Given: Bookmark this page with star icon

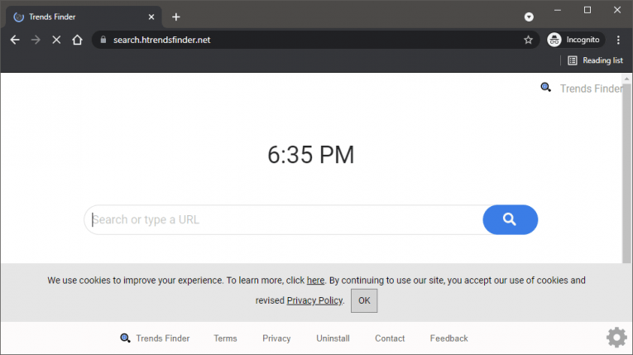Looking at the screenshot, I should 528,40.
